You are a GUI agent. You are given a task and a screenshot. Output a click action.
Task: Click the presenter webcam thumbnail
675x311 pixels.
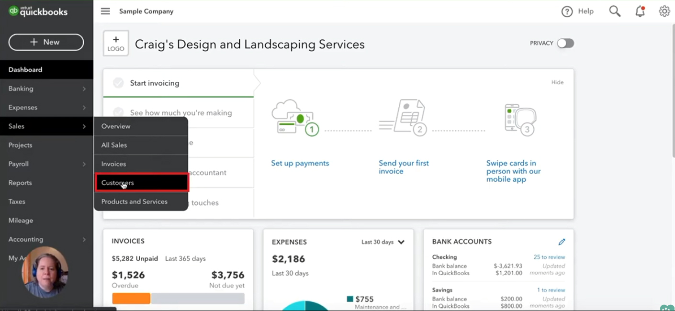45,272
